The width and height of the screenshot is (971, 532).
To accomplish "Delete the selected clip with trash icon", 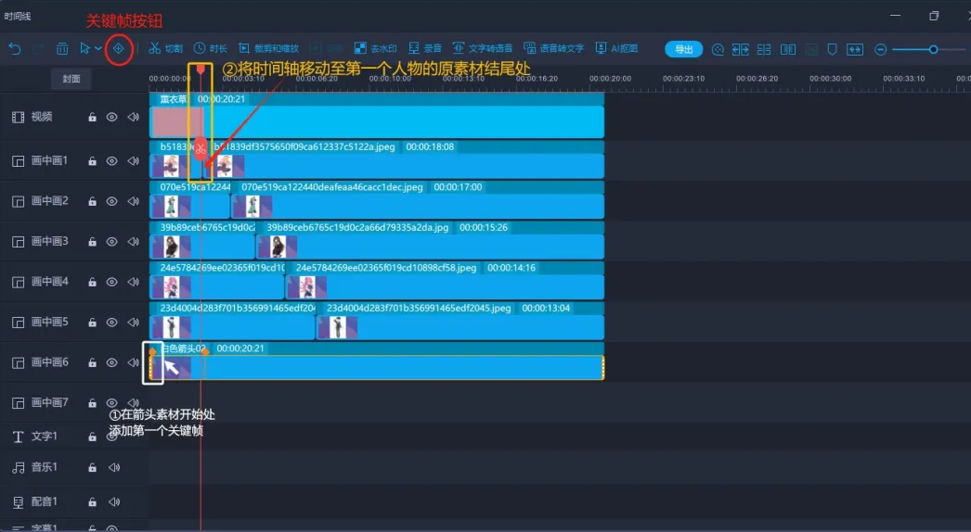I will [x=62, y=48].
